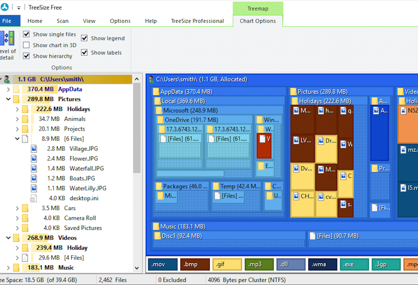Open the Options ribbon tab

coord(120,21)
